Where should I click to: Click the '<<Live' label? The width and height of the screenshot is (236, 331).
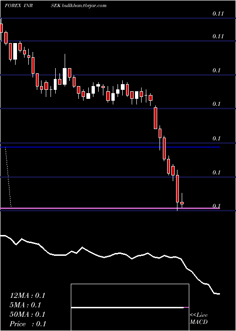click(199, 315)
